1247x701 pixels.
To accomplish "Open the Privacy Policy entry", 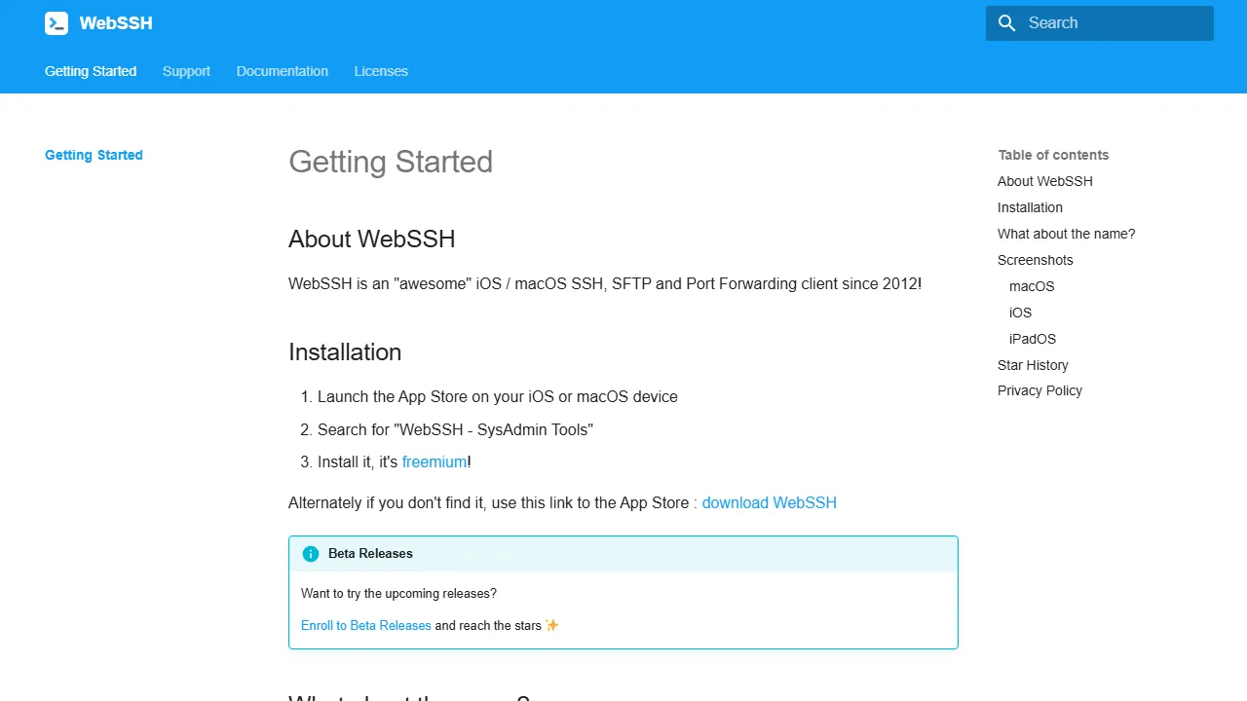I will coord(1039,390).
